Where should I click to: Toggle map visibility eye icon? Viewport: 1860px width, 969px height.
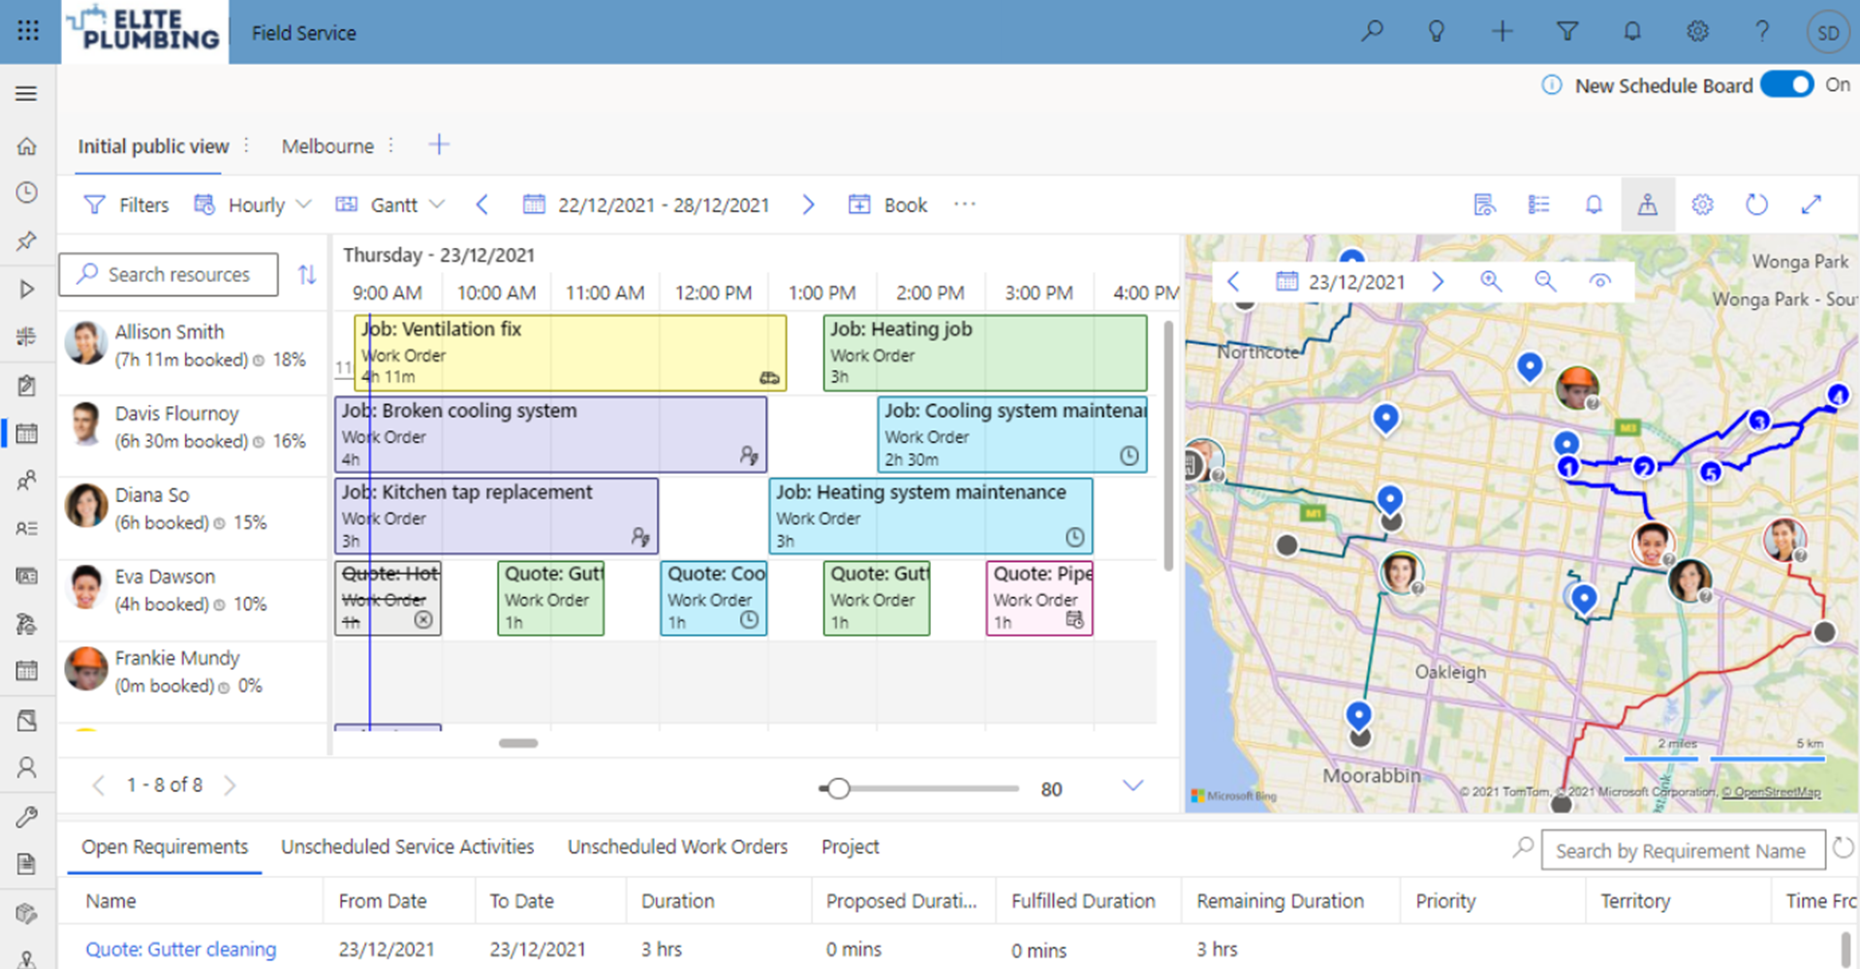(1599, 282)
